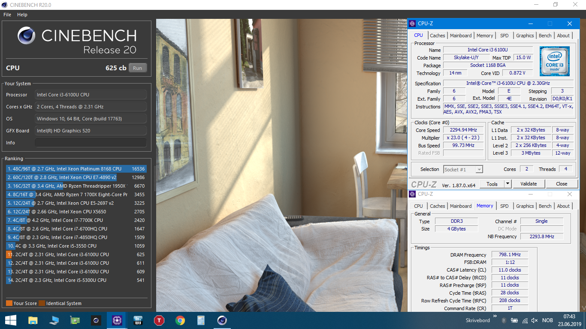
Task: Launch Google Chrome from the taskbar
Action: [x=180, y=320]
